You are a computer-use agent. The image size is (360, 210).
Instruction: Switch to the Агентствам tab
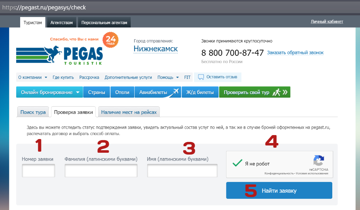[62, 23]
